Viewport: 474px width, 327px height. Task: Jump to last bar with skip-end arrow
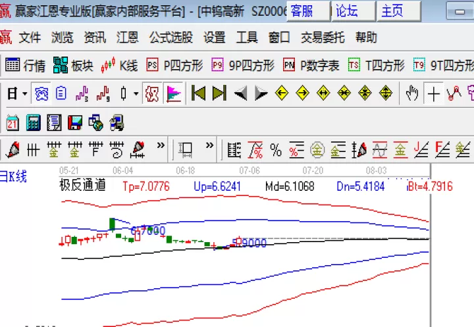(x=219, y=93)
